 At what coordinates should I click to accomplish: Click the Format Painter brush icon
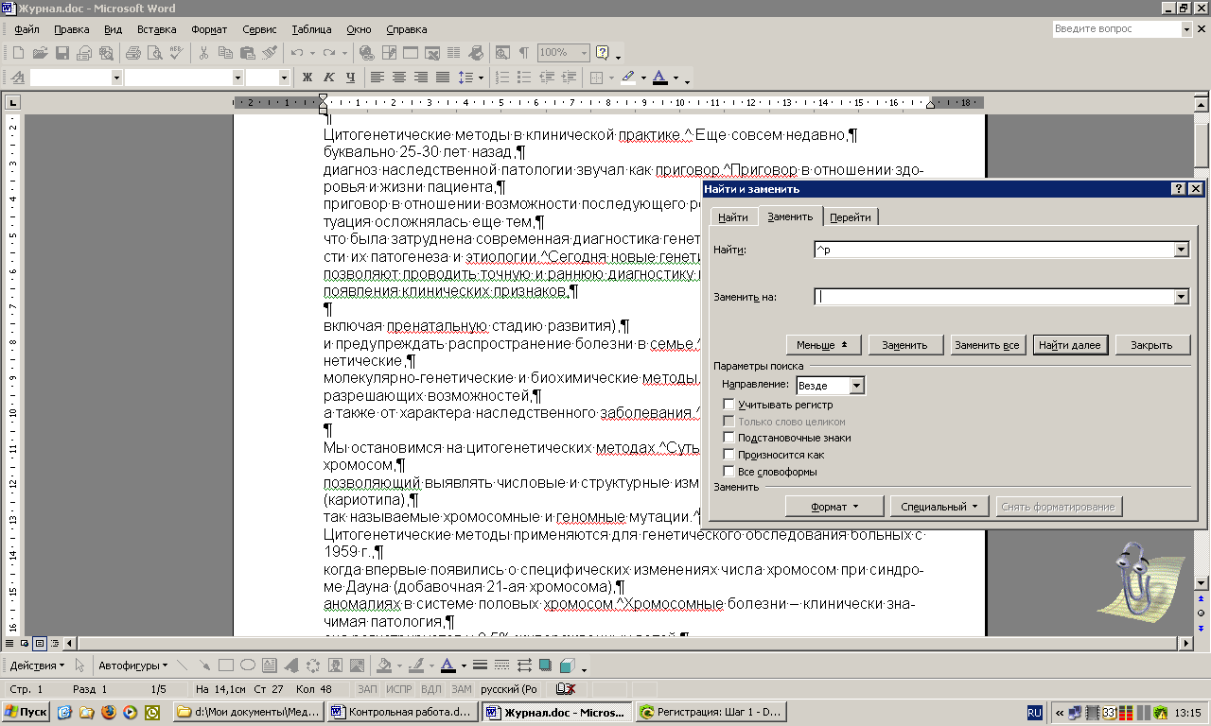pyautogui.click(x=269, y=53)
